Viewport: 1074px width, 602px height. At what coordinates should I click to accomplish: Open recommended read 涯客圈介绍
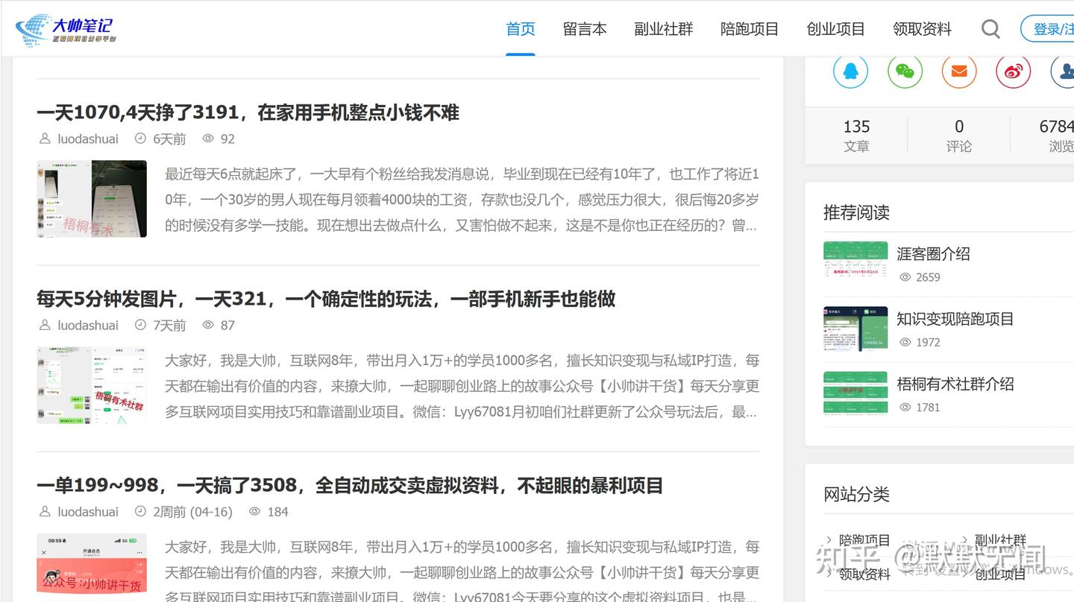tap(933, 254)
